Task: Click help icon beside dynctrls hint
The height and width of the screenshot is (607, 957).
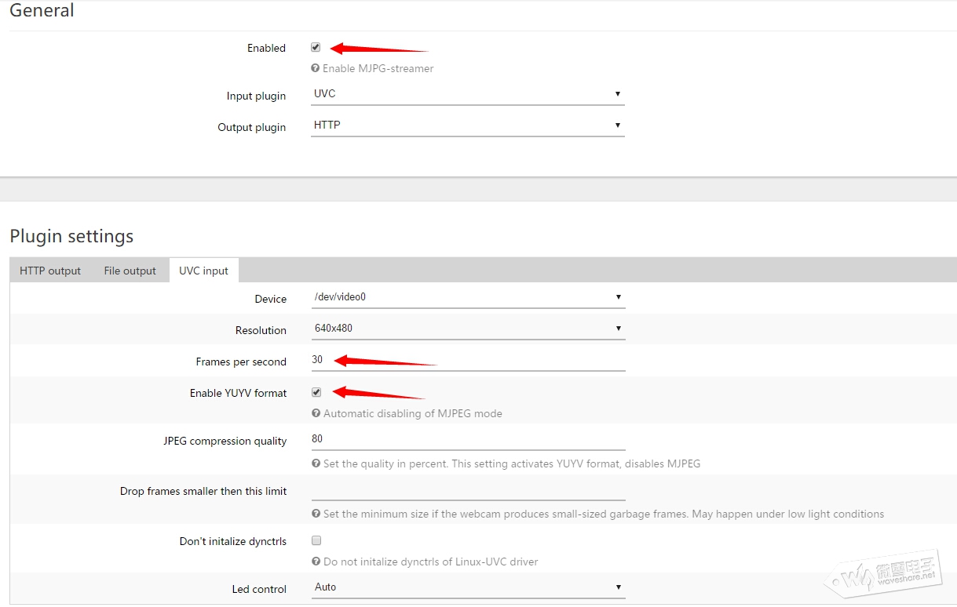Action: pyautogui.click(x=316, y=562)
